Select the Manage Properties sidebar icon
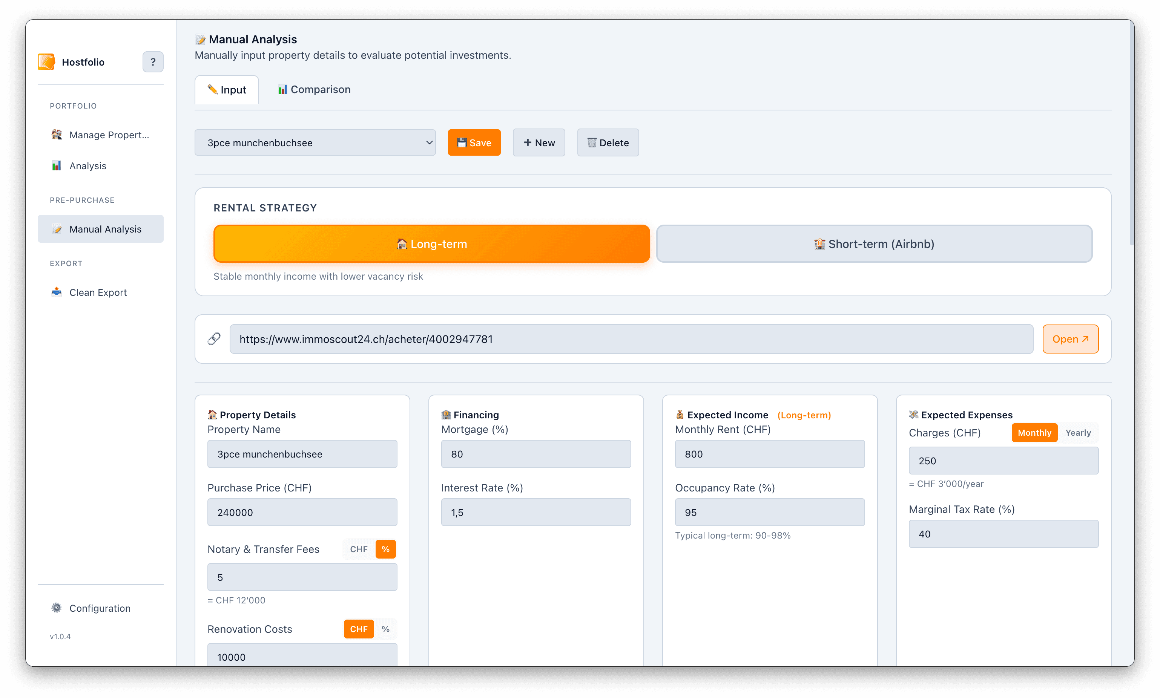Screen dimensions: 1160x698 click(57, 135)
